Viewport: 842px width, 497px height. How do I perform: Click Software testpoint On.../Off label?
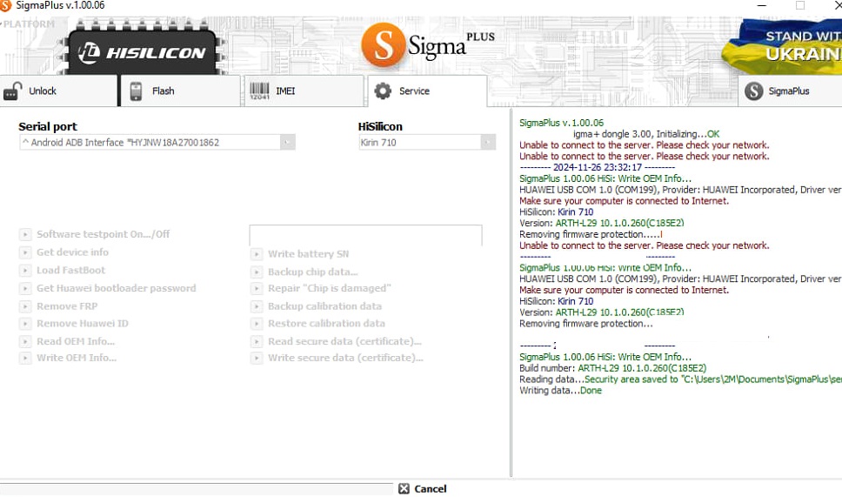104,234
